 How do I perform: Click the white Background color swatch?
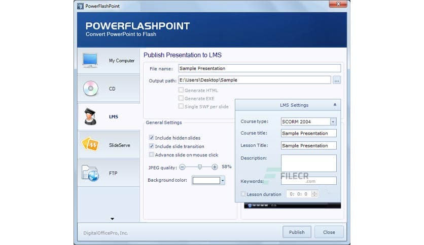click(x=206, y=180)
